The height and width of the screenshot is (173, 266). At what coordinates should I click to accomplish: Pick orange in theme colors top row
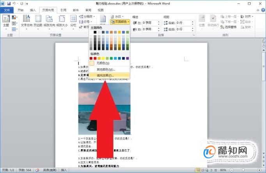pos(111,32)
